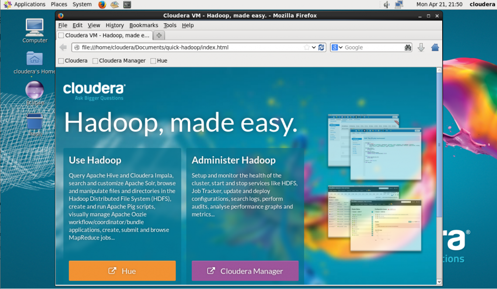
Task: Expand the address bar history dropdown
Action: 314,48
